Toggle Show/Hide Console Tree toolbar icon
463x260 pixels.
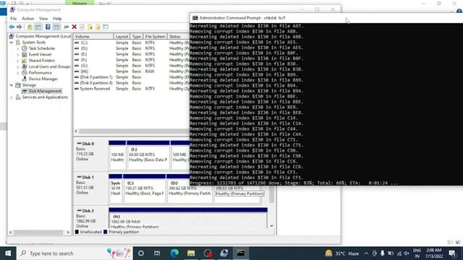pos(38,27)
